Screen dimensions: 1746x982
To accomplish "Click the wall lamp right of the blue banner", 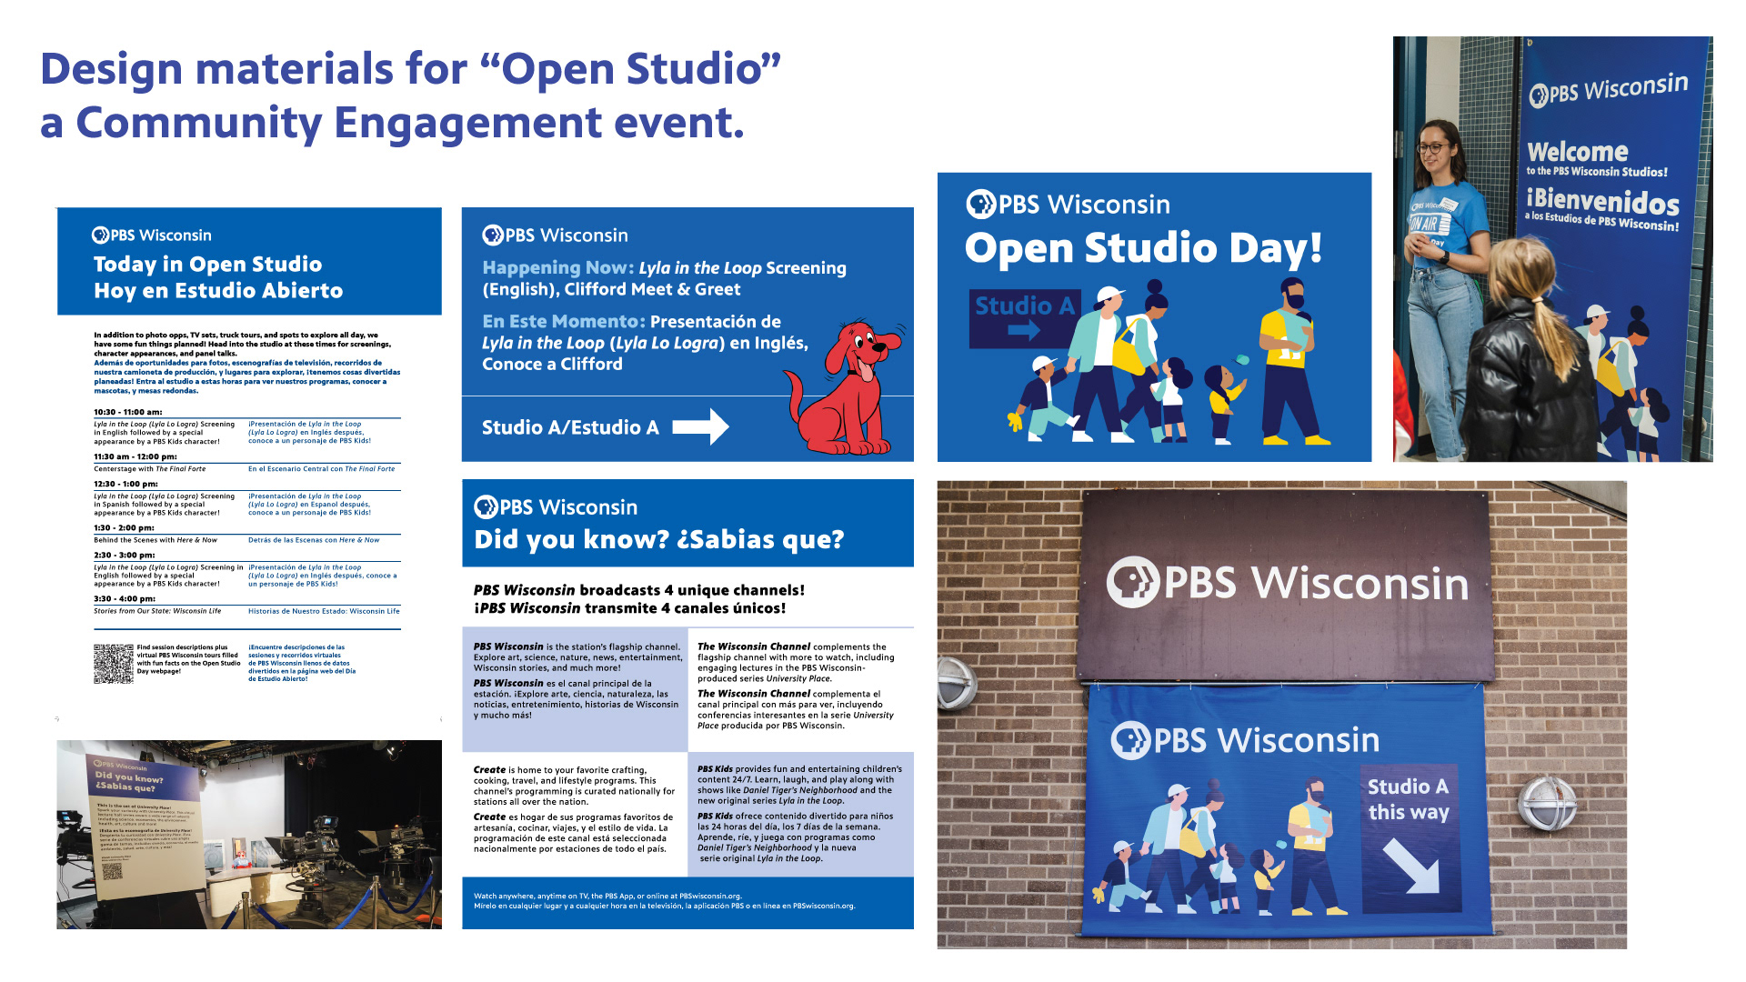I will point(1546,803).
